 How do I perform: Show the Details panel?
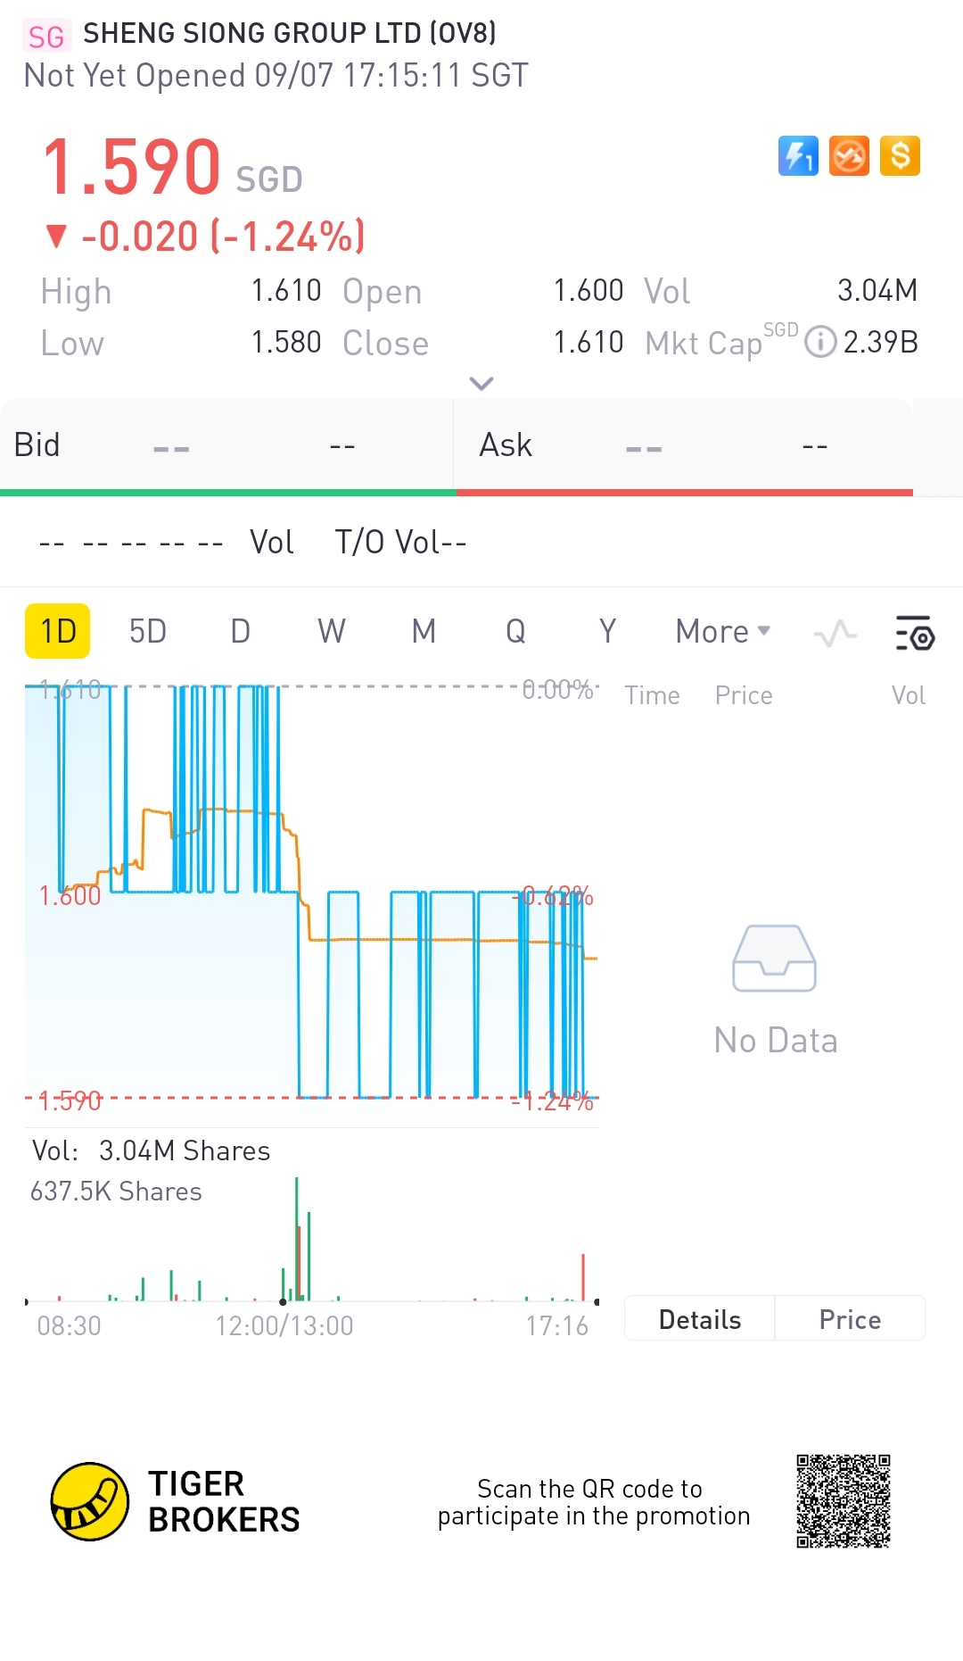pyautogui.click(x=700, y=1319)
